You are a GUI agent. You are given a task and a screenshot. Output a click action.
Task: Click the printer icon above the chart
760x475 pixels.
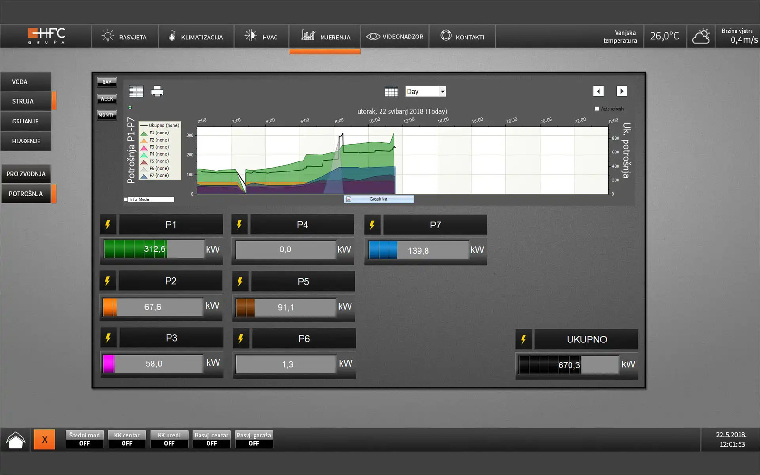click(157, 92)
